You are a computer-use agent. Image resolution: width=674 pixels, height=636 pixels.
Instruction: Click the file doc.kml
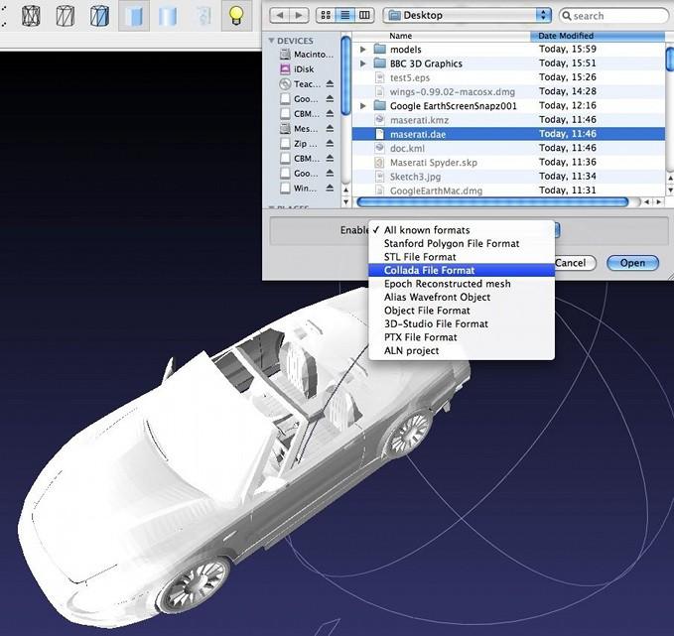click(x=508, y=148)
